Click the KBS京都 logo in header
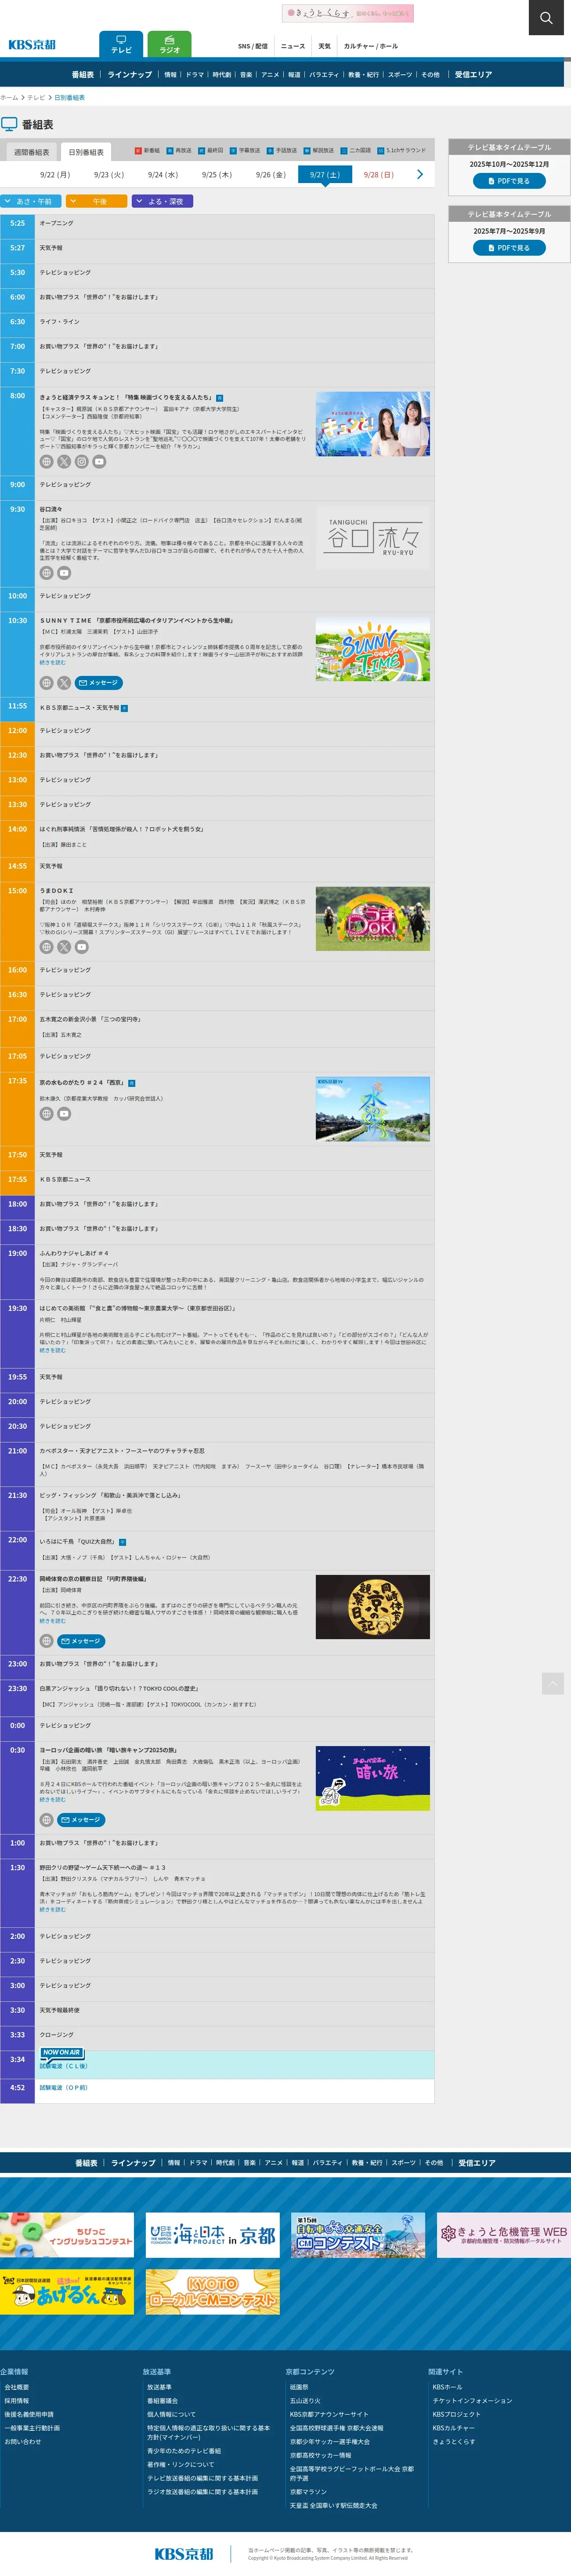Screen dimensions: 571x2576 32,45
